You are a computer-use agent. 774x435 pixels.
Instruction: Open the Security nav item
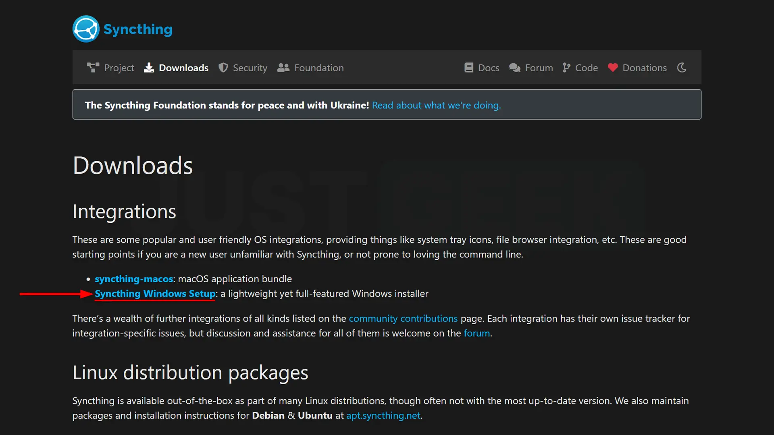250,68
